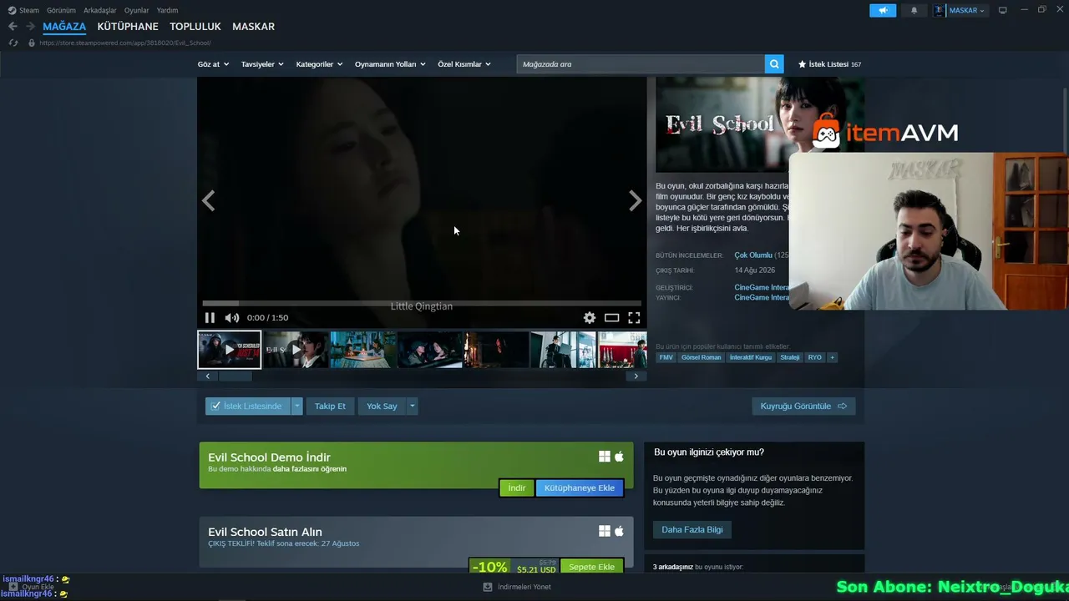Viewport: 1069px width, 601px height.
Task: Click the padlock icon beside the URL
Action: pos(32,43)
